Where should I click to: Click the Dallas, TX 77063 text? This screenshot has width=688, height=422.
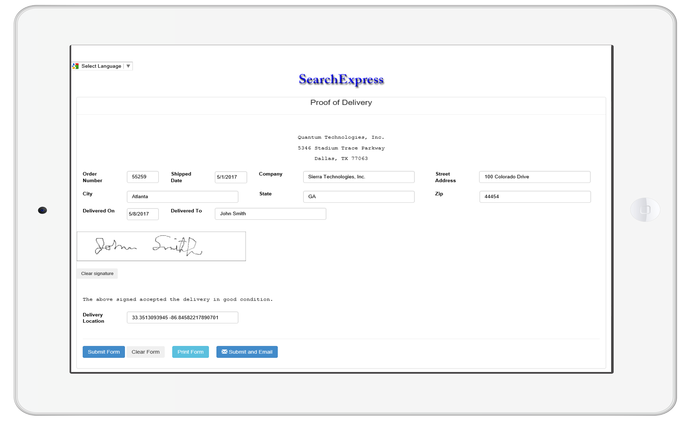tap(341, 159)
